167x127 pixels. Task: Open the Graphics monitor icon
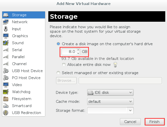coord(6,36)
